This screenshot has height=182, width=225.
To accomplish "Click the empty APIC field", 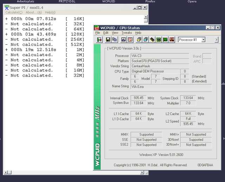I will pyautogui.click(x=207, y=61).
